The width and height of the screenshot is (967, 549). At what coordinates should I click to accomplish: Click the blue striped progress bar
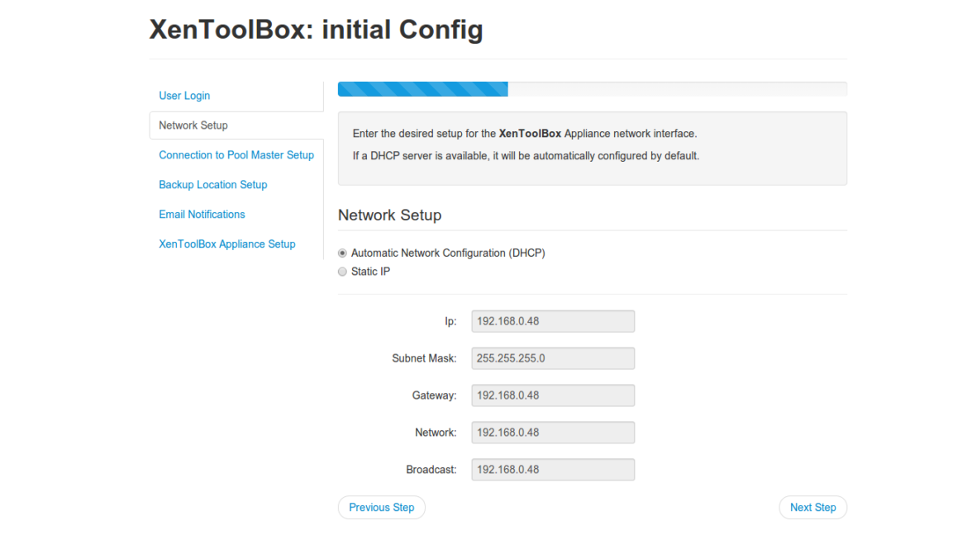pos(423,88)
